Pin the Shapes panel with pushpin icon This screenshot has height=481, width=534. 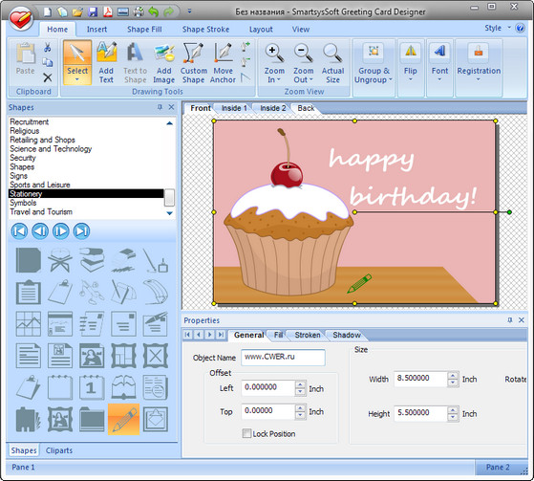[x=160, y=107]
